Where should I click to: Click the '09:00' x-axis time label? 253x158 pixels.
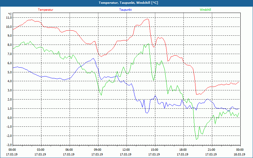[x=97, y=150]
